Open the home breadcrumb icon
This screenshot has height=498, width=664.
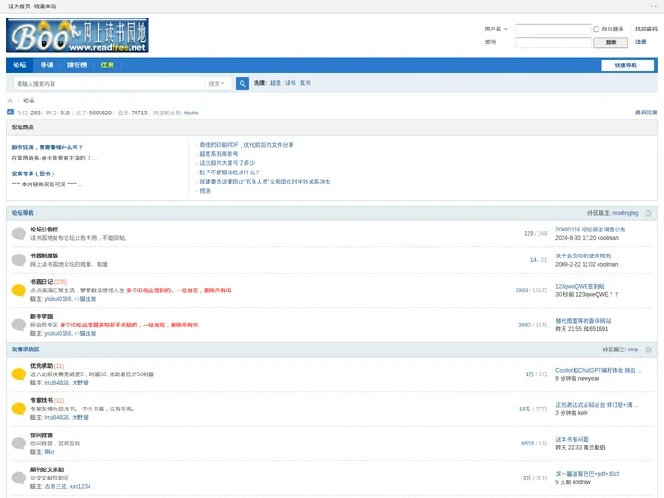(x=10, y=101)
